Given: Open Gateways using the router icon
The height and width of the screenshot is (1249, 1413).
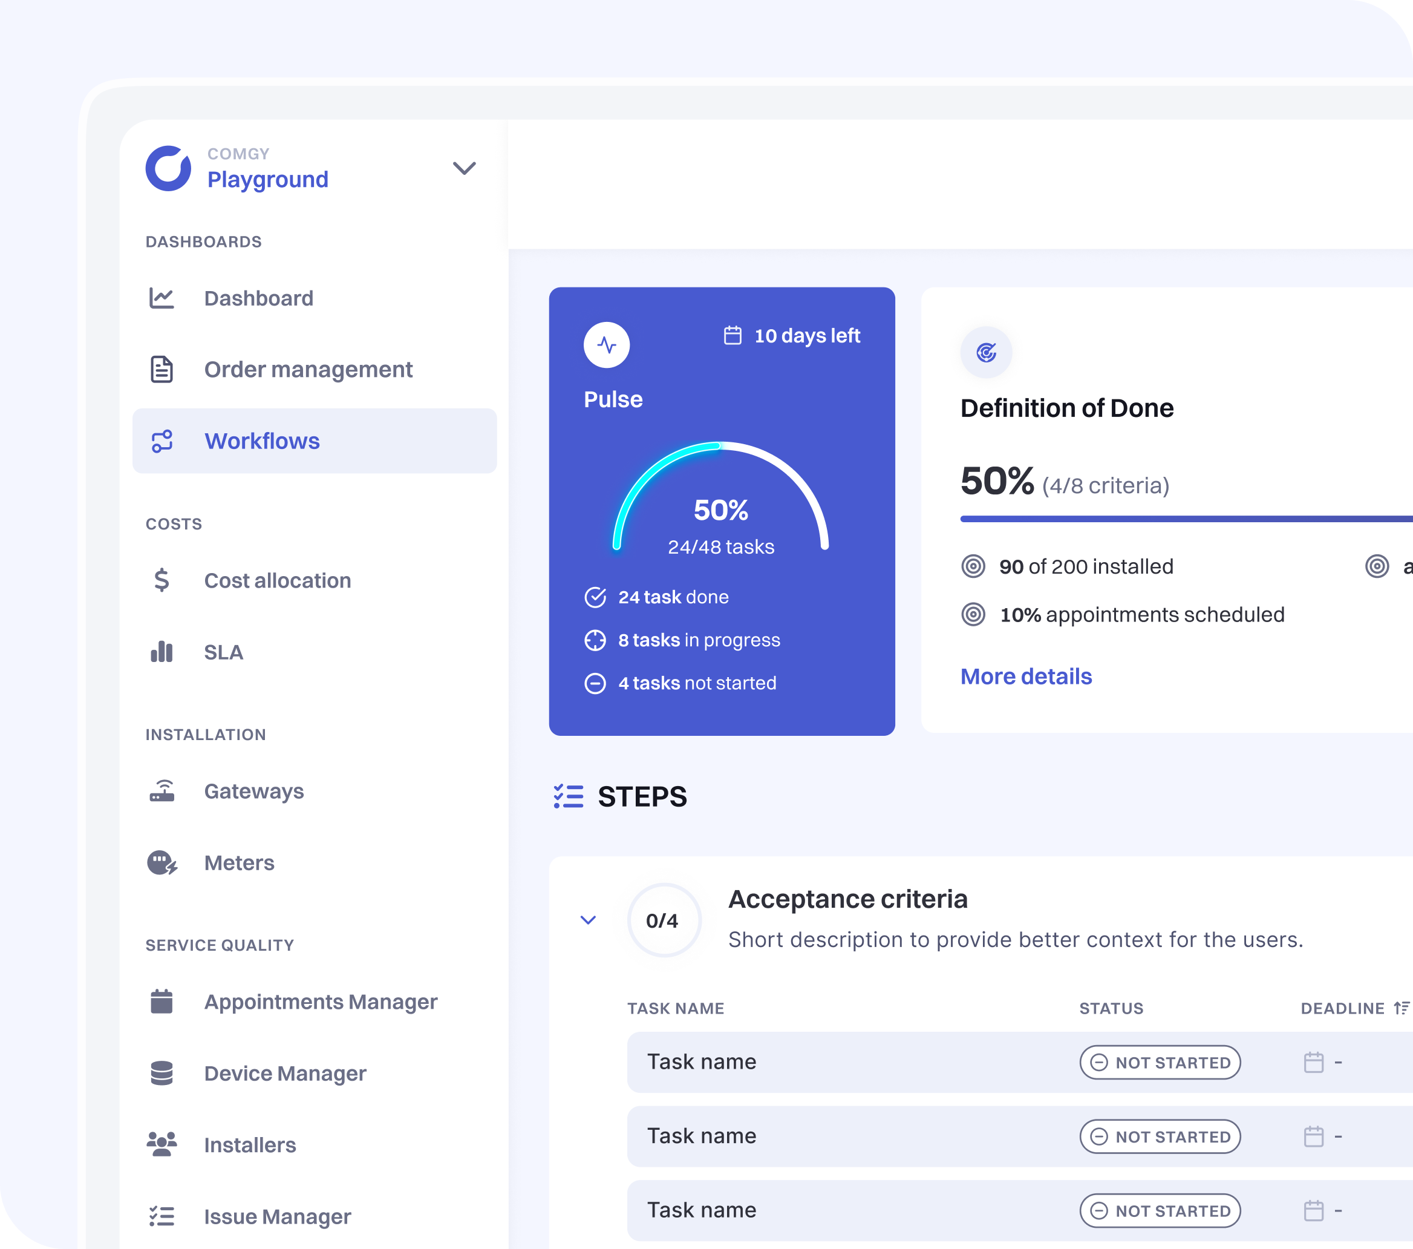Looking at the screenshot, I should [162, 791].
